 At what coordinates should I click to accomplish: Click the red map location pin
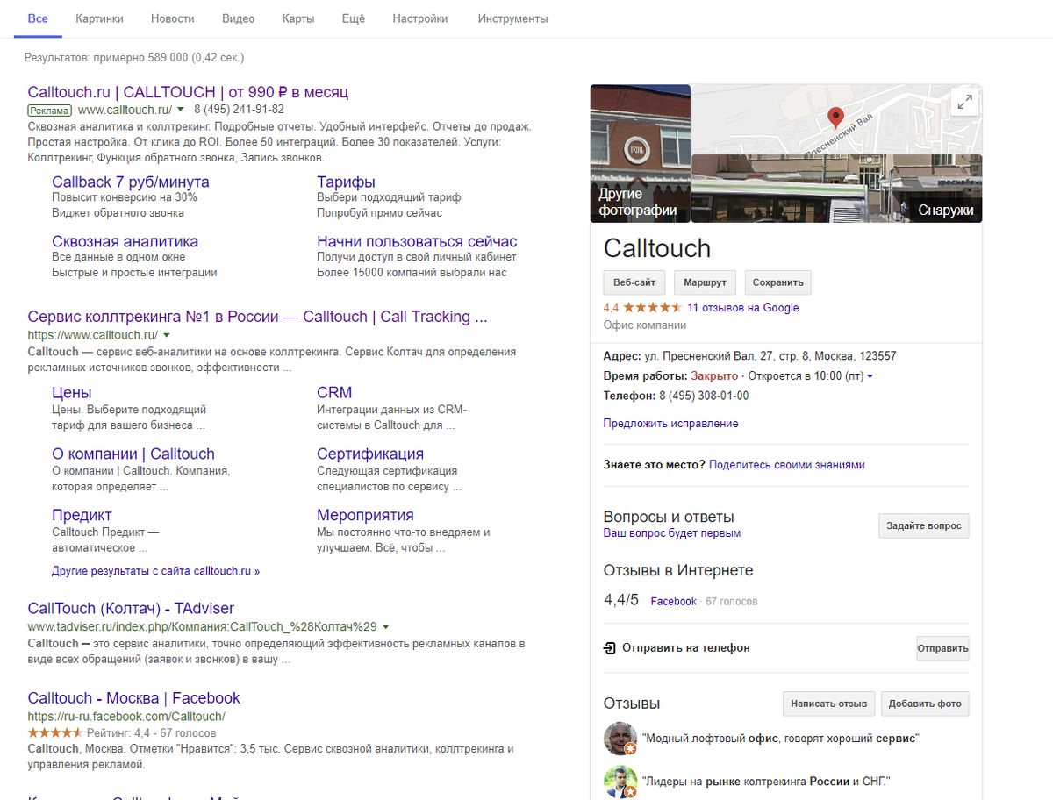836,118
